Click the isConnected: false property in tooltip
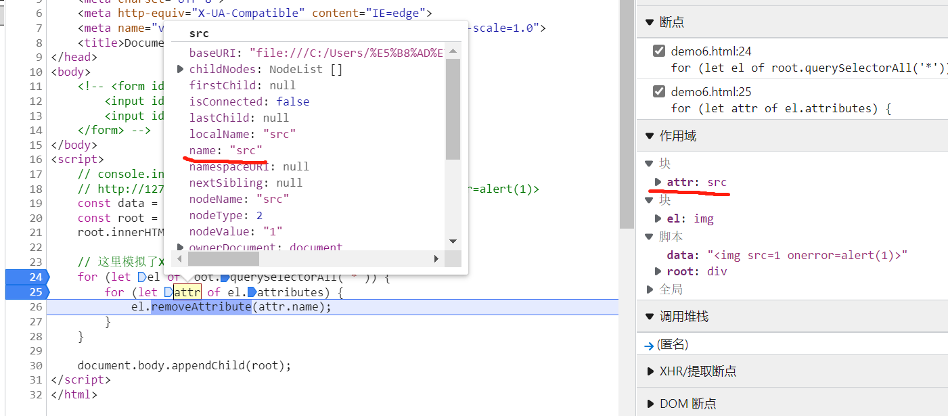This screenshot has height=416, width=948. (250, 101)
